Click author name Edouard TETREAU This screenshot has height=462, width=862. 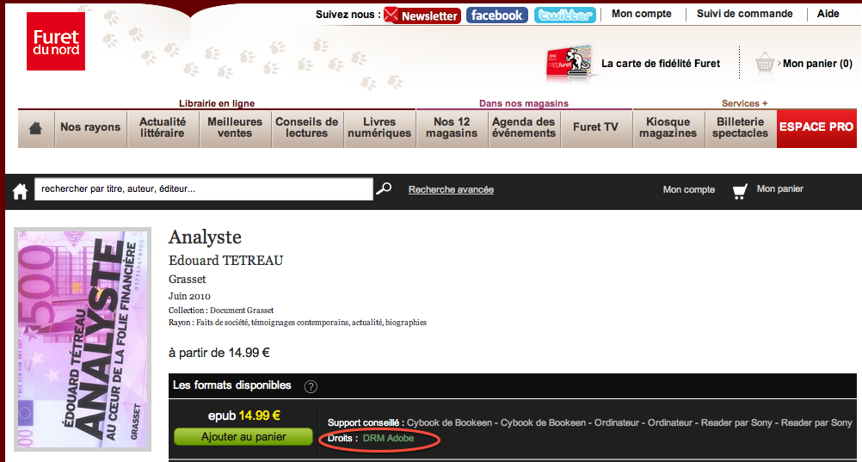(x=225, y=261)
